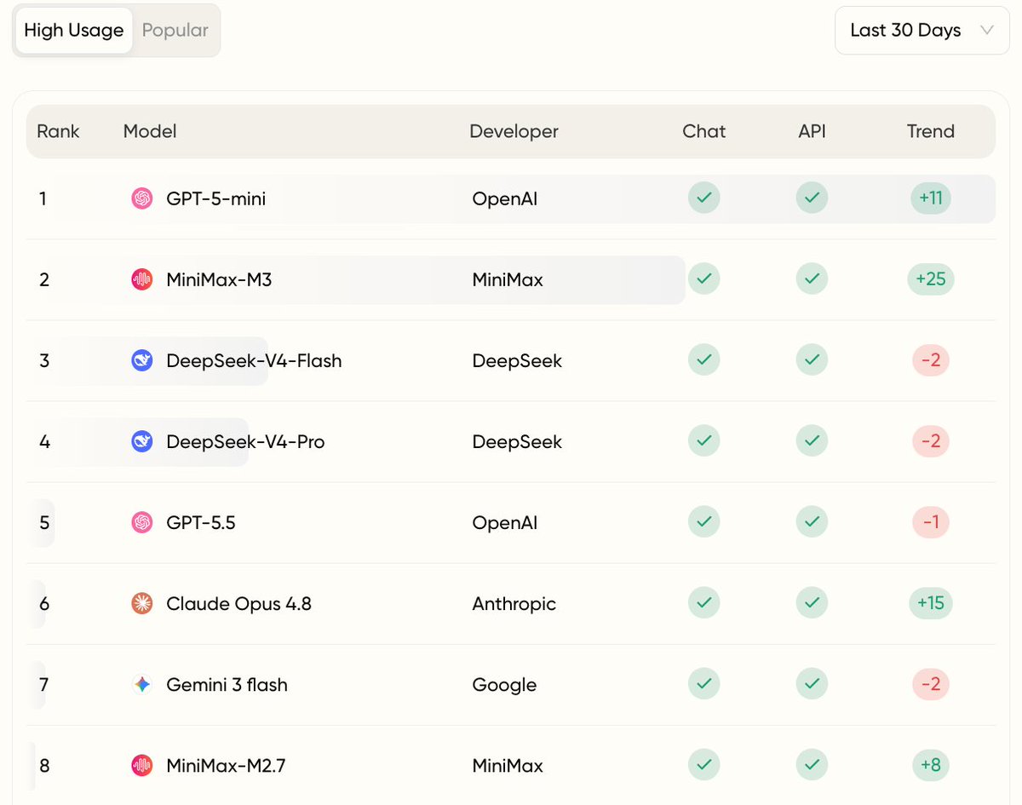The height and width of the screenshot is (805, 1022).
Task: Click rank number 1
Action: (x=43, y=198)
